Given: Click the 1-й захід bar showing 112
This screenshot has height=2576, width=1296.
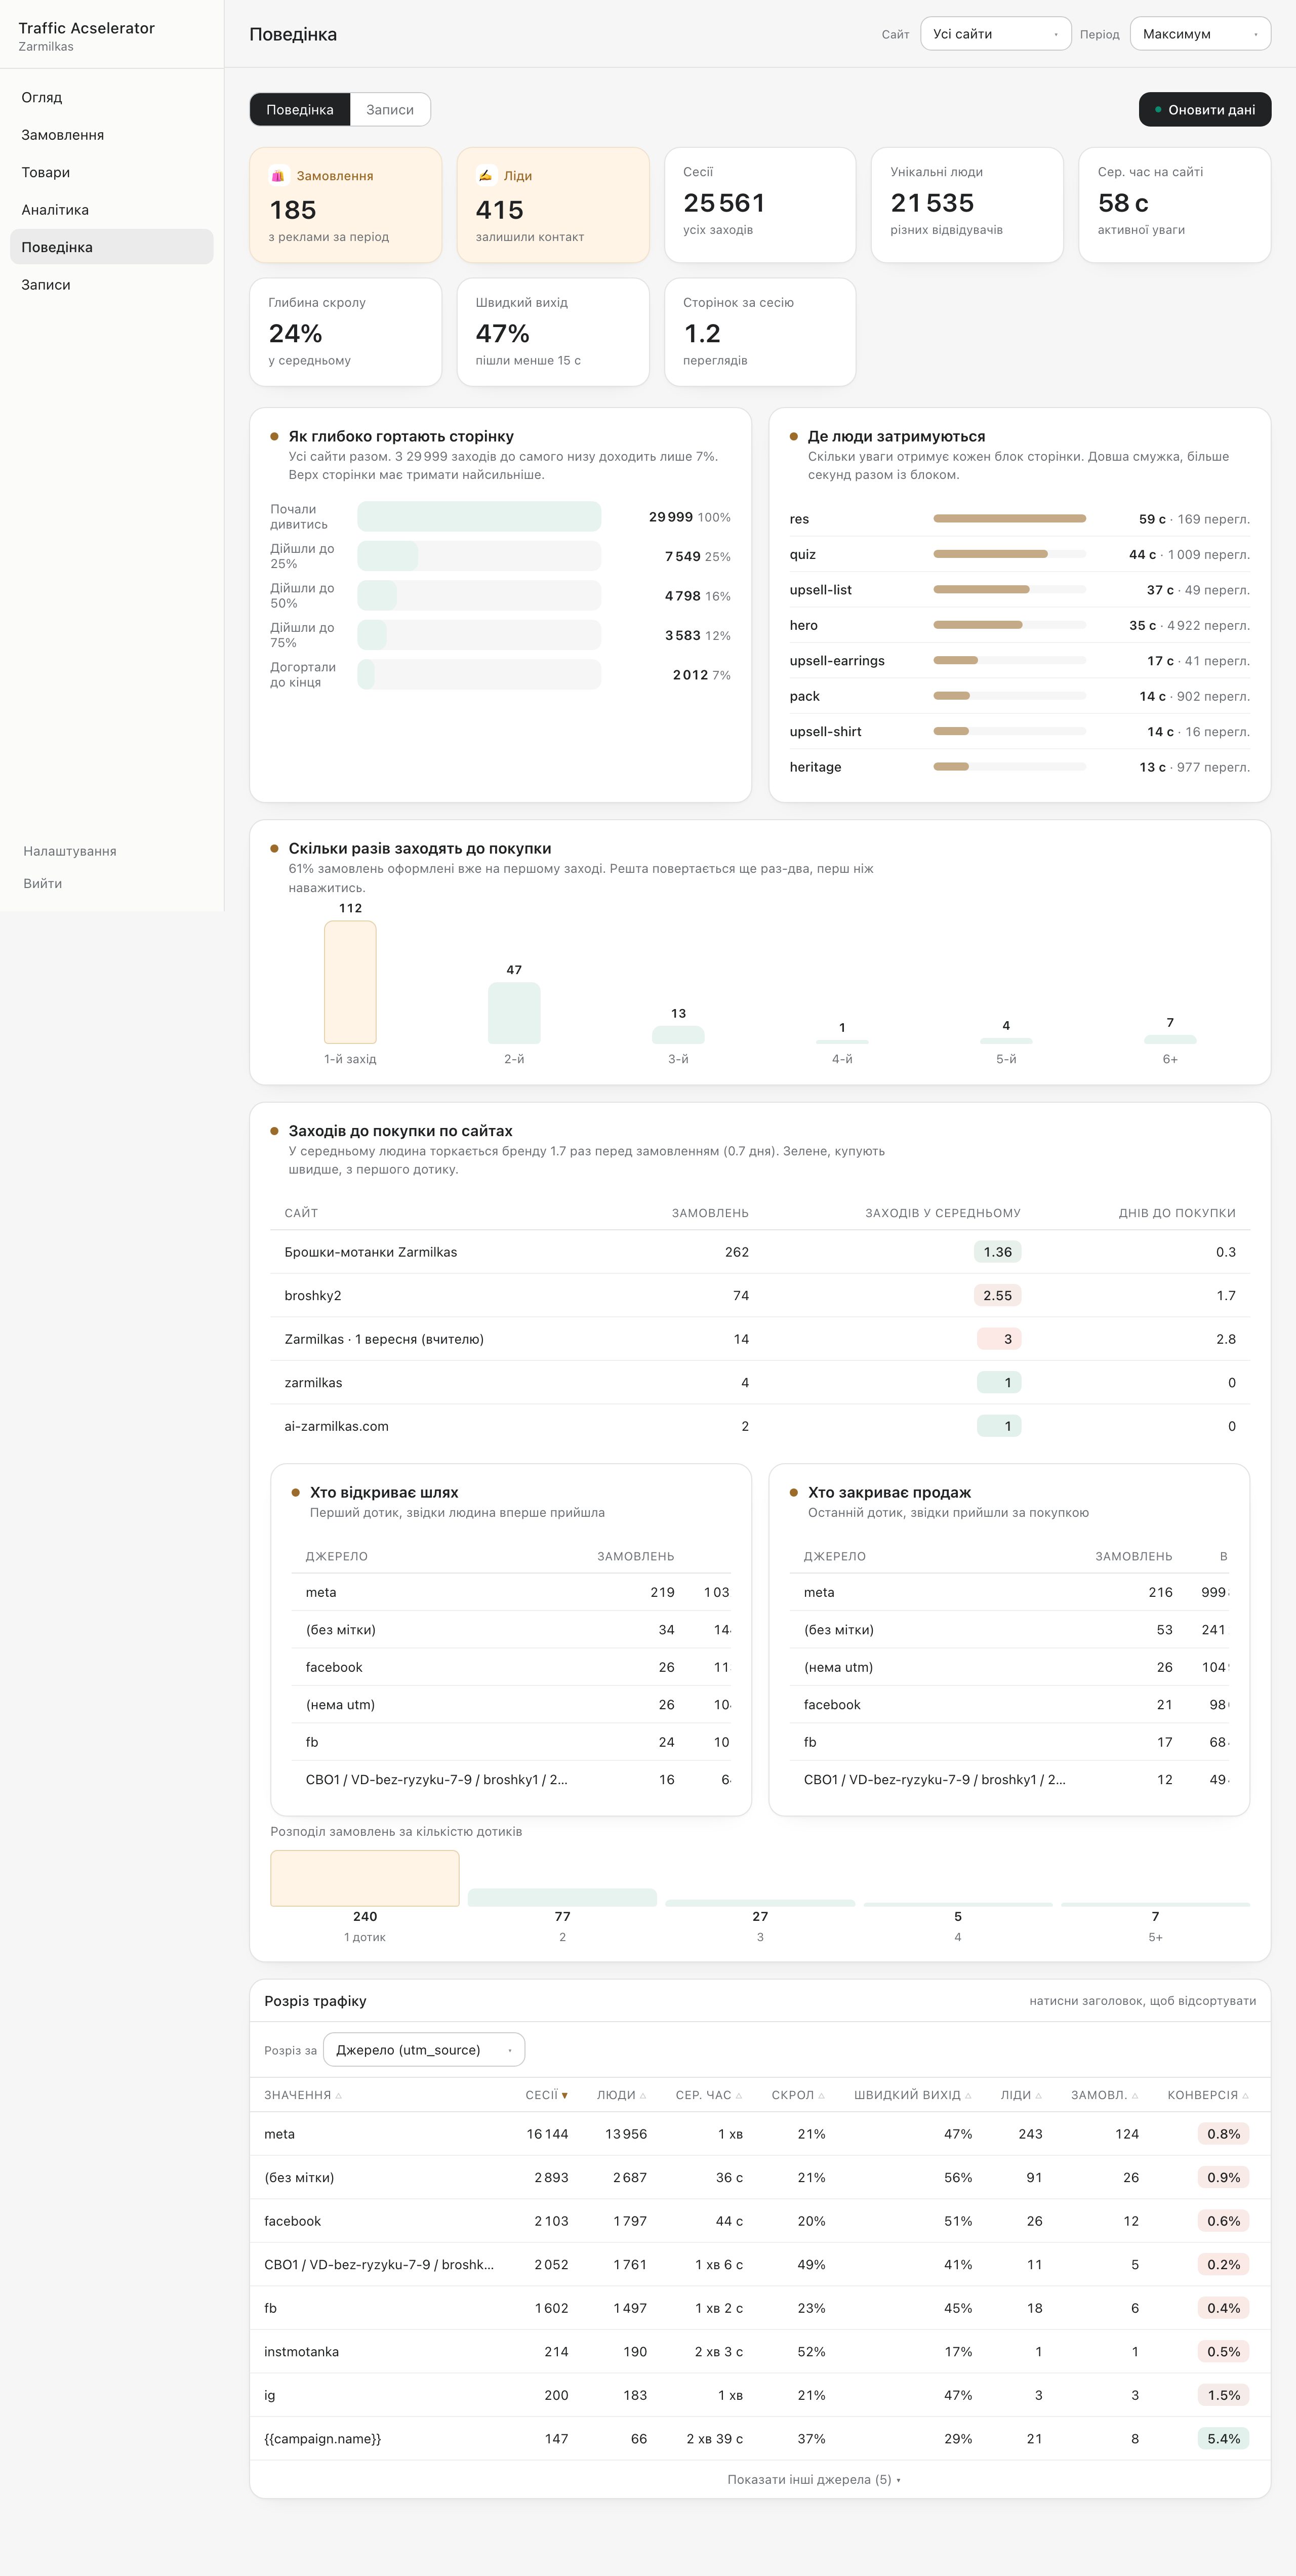Looking at the screenshot, I should (x=350, y=982).
